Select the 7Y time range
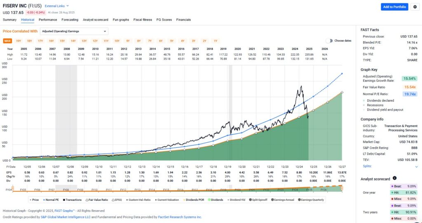Screen dimensions: 422x223 (x=150, y=41)
